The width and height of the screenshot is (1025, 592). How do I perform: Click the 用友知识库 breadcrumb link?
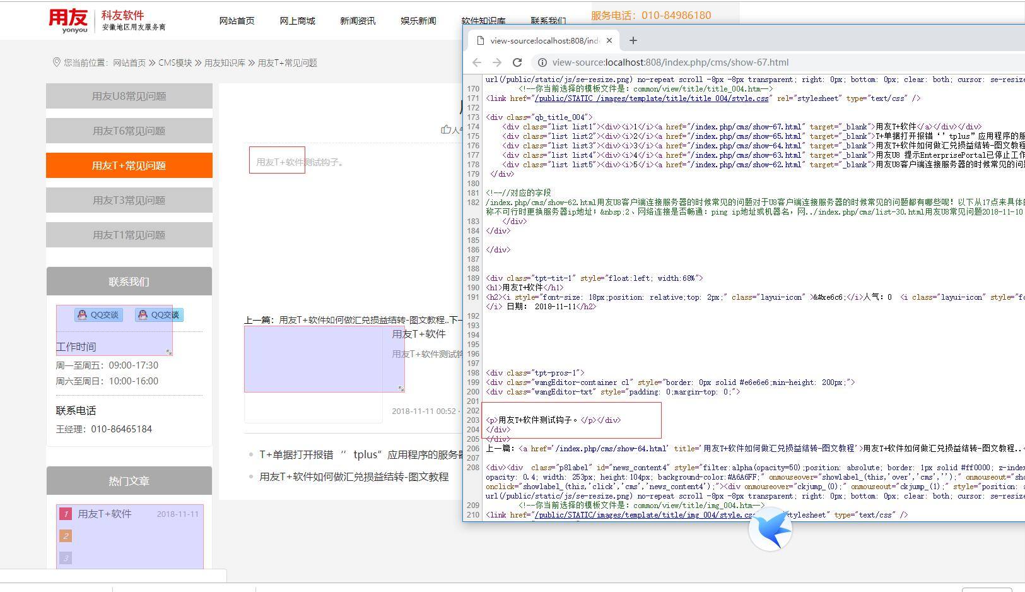(x=225, y=63)
